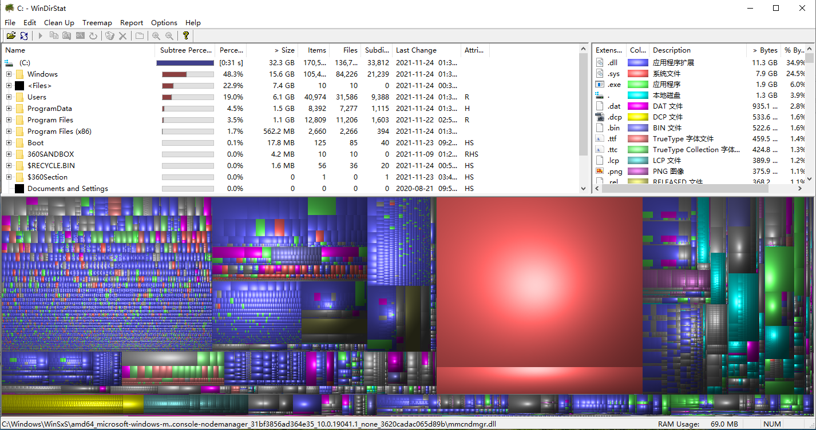Click the Select Parent folder icon
816x430 pixels.
[x=140, y=35]
